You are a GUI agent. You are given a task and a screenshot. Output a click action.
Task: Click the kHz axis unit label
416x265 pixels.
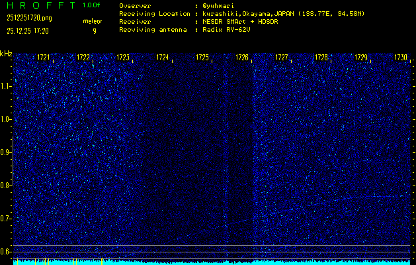[6, 54]
